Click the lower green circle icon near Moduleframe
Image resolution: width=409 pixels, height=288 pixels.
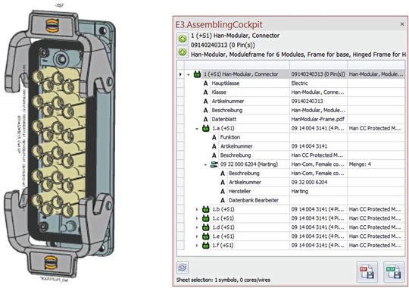point(183,52)
